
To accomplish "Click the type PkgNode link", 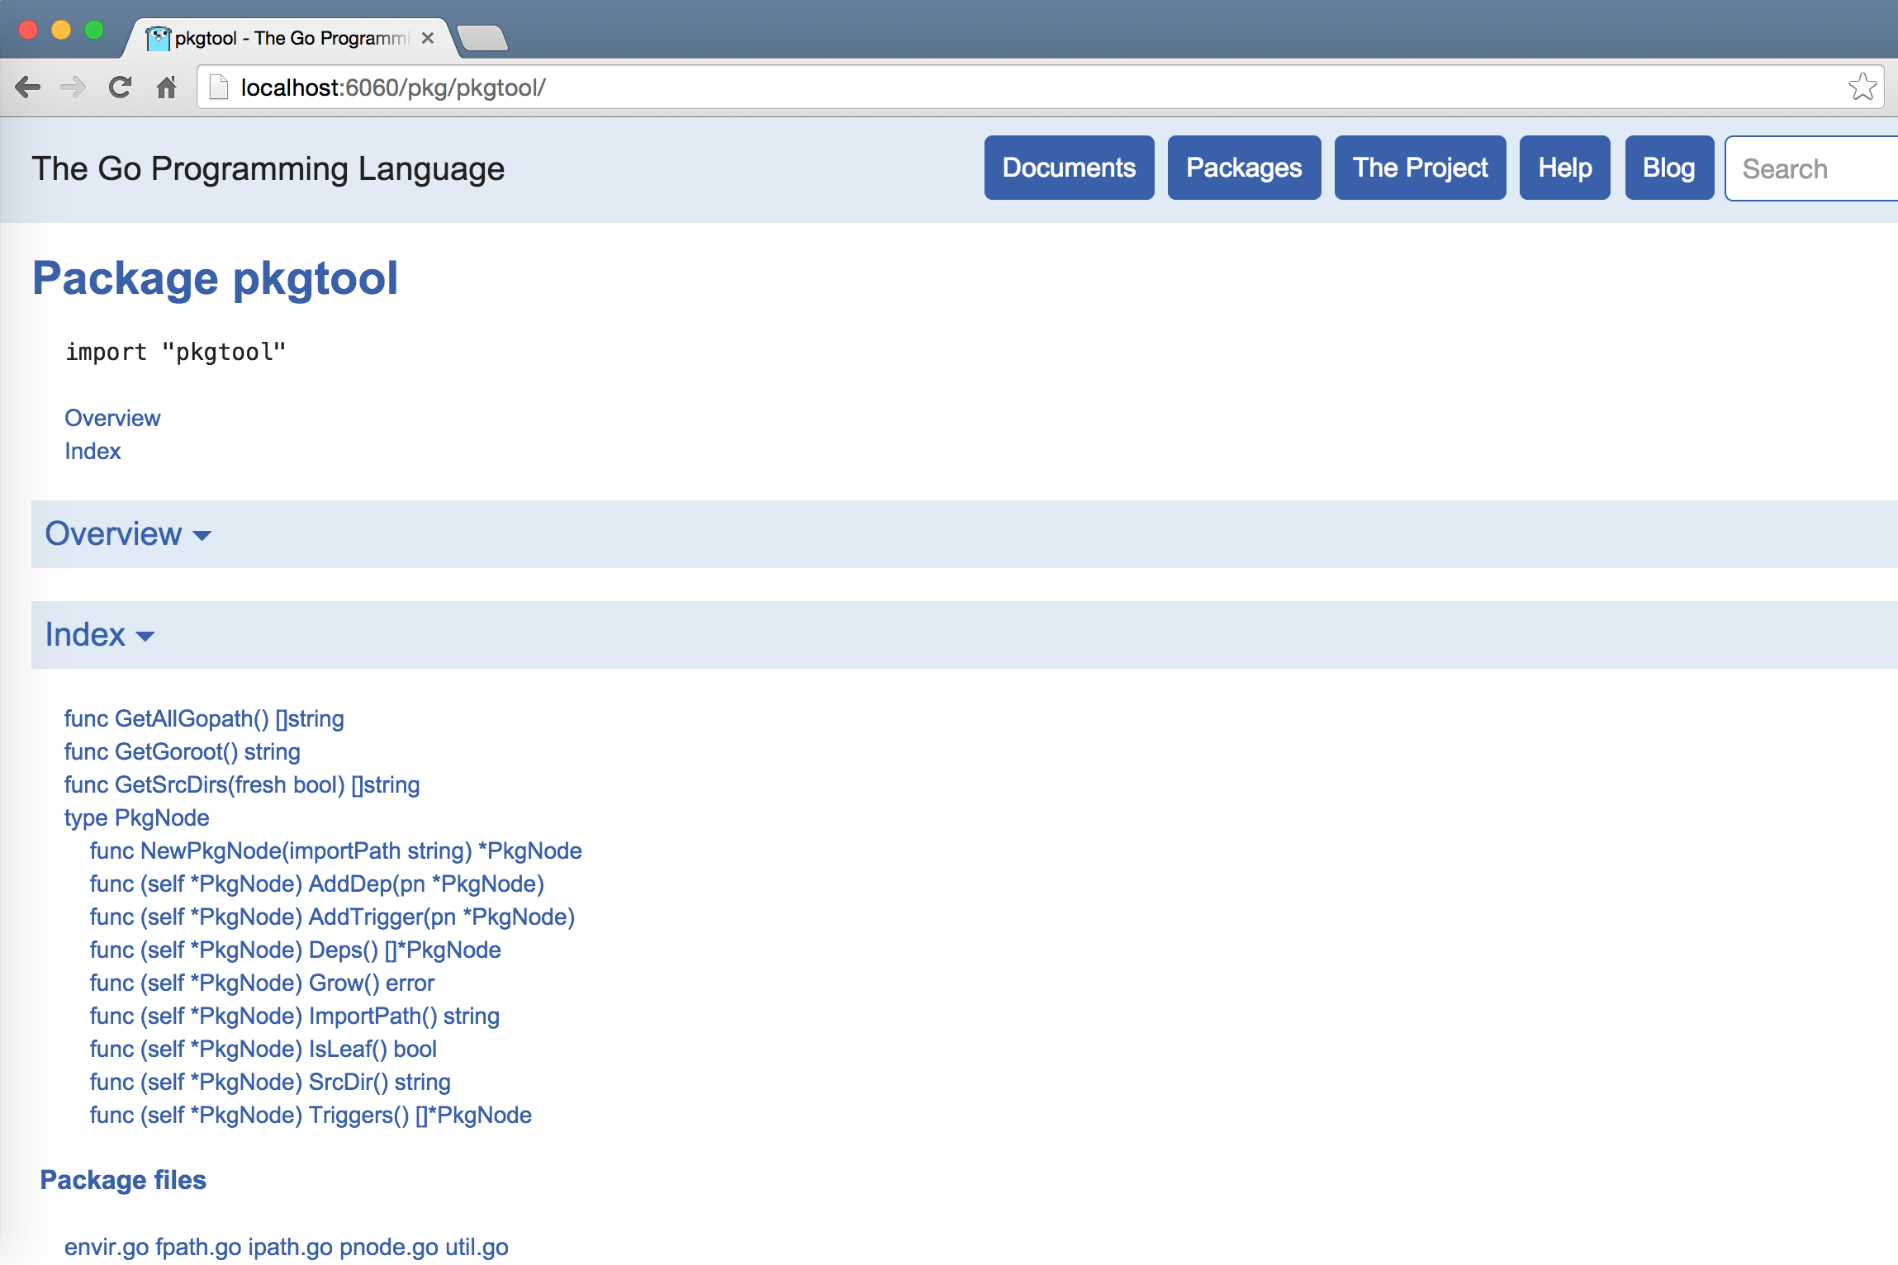I will pos(137,816).
